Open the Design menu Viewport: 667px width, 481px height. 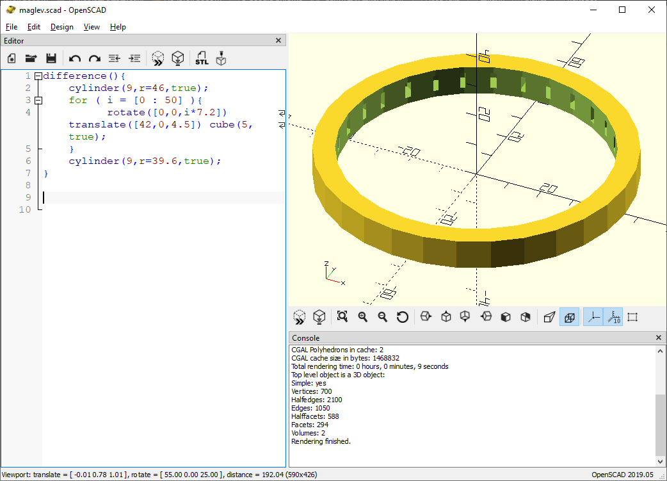coord(62,27)
